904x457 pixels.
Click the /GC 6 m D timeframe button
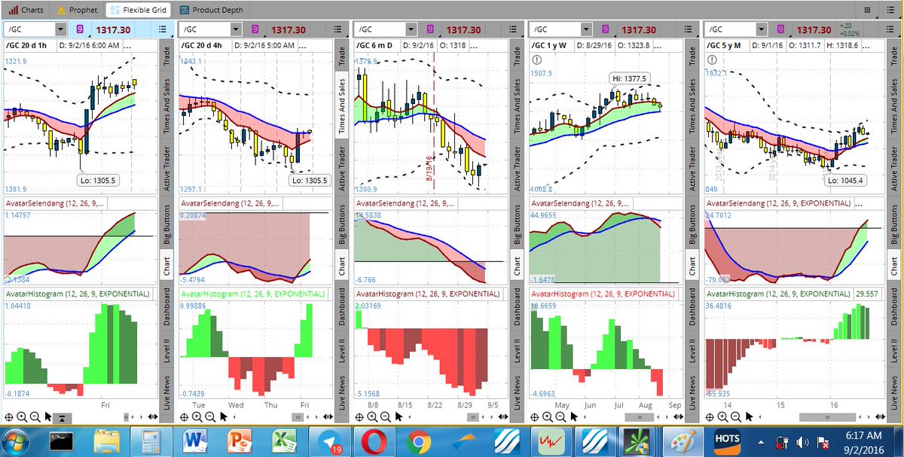(377, 46)
